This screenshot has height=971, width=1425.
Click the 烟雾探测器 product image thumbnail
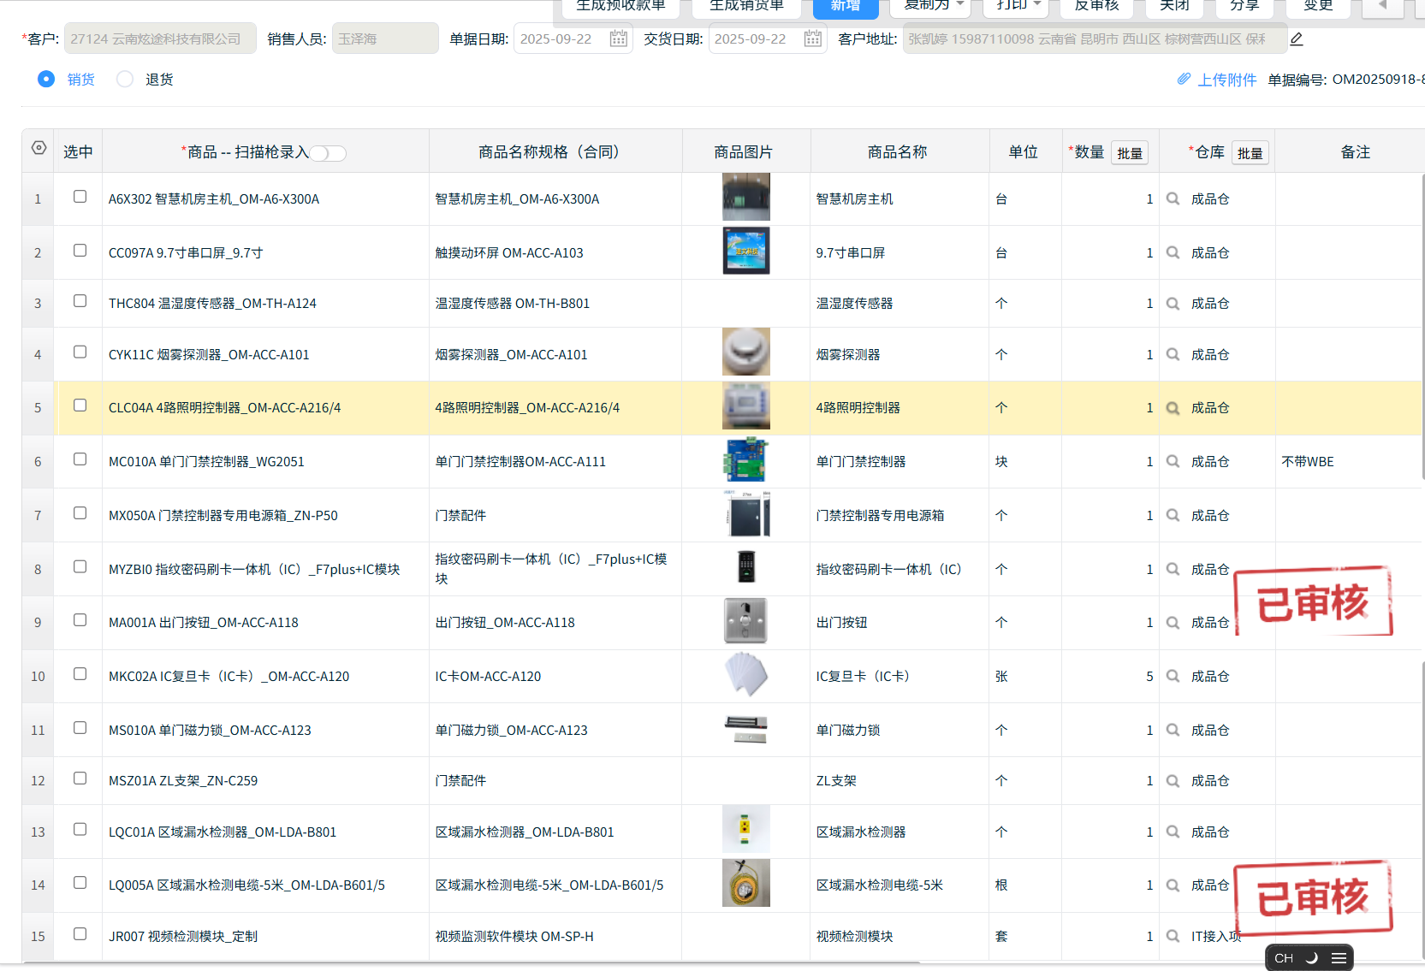coord(745,352)
